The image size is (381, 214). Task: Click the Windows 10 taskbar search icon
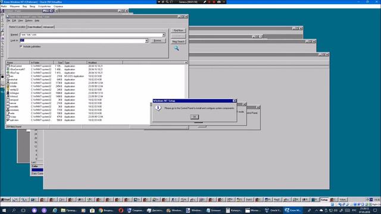point(14,210)
